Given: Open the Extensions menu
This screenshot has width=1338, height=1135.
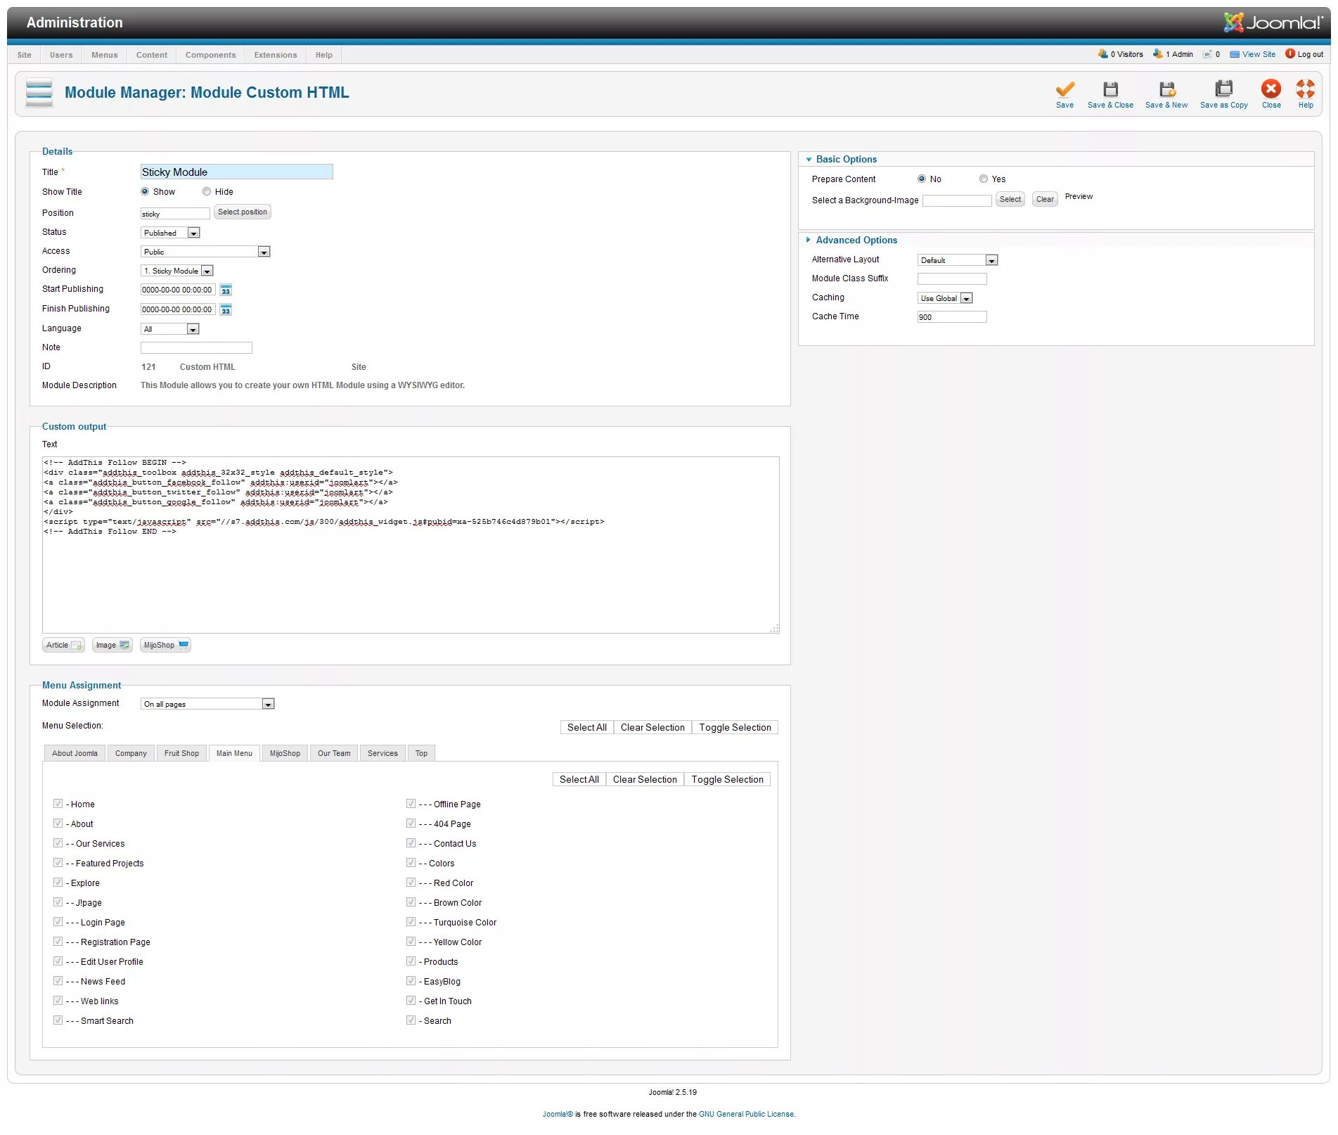Looking at the screenshot, I should (x=276, y=55).
